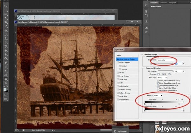Check Vector Mask Hides Effects
191x133 pixels.
coord(158,90)
